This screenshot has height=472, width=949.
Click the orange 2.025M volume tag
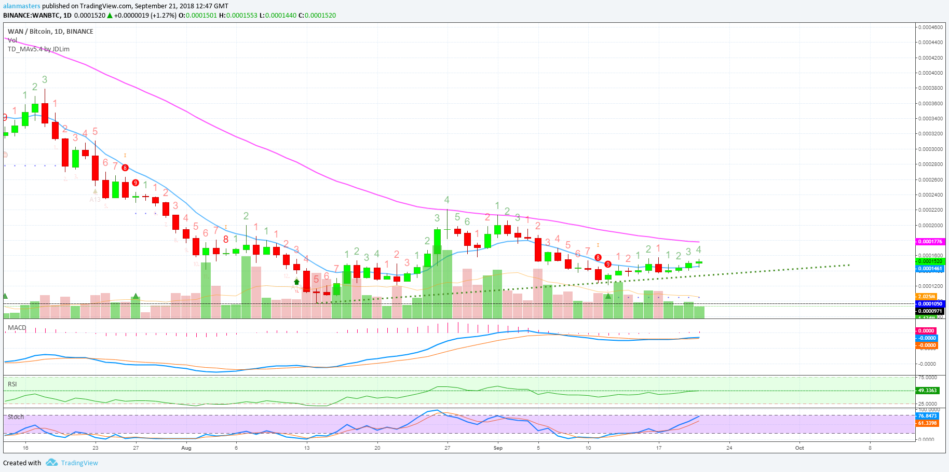click(x=927, y=297)
